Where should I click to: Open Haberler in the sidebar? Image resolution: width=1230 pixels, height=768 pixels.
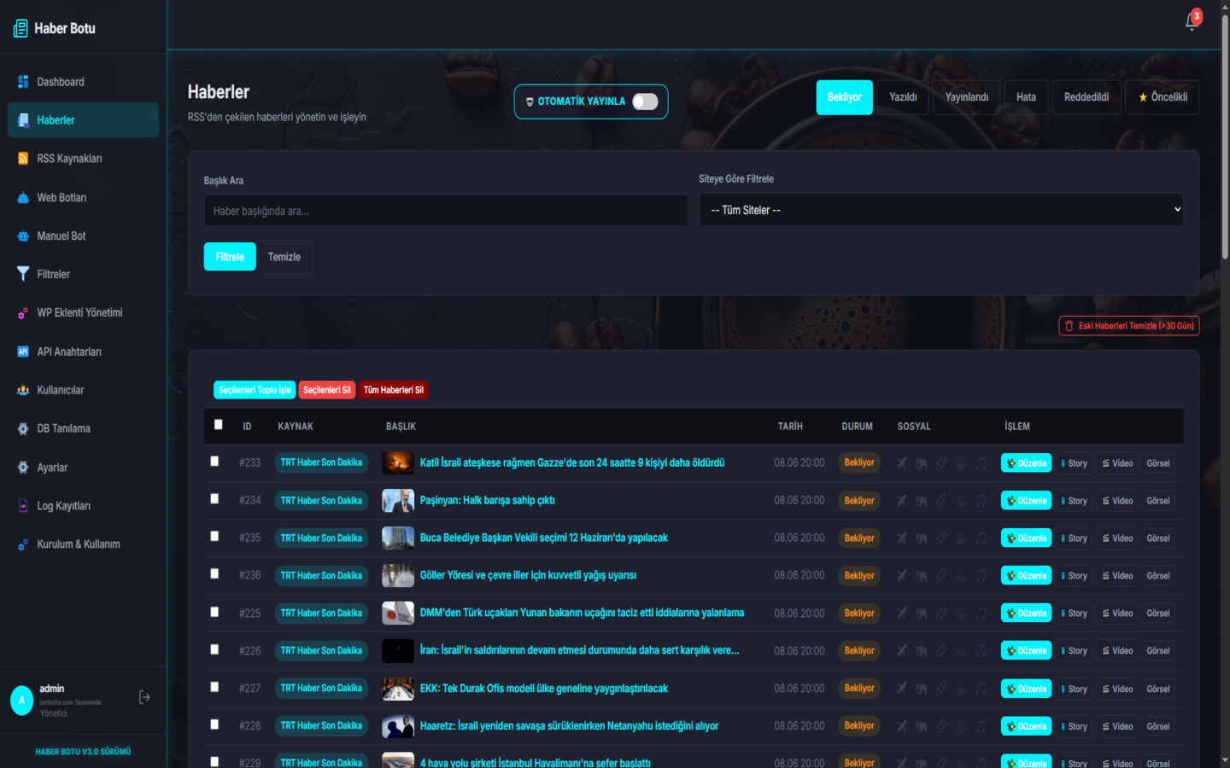83,120
